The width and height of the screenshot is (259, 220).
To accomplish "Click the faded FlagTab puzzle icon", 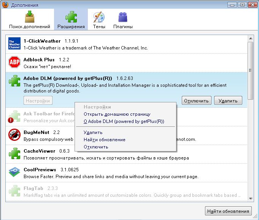I will pos(14,191).
